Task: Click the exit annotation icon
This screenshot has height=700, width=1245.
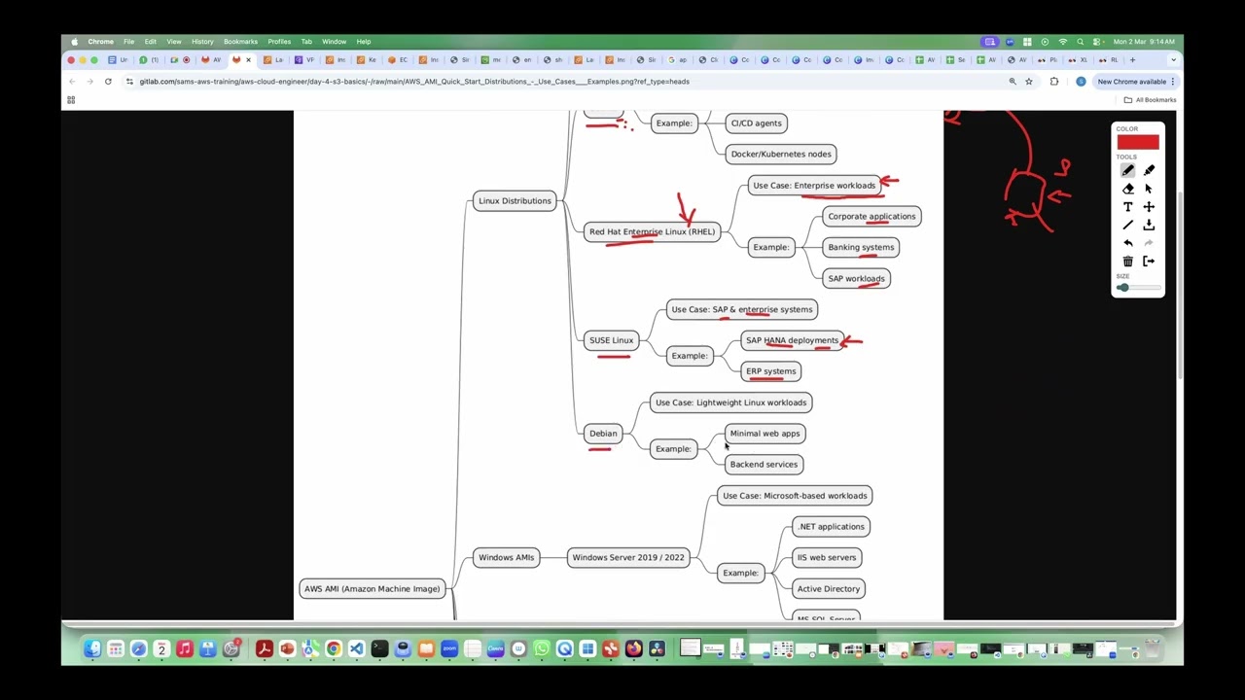Action: (1149, 261)
